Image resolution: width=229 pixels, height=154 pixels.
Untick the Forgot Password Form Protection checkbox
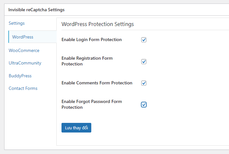click(144, 105)
